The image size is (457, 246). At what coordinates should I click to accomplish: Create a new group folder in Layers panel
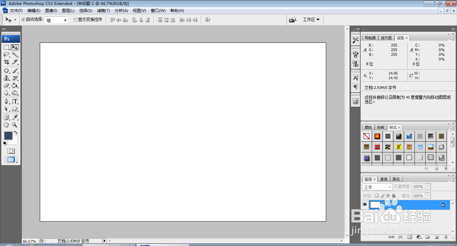[428, 237]
